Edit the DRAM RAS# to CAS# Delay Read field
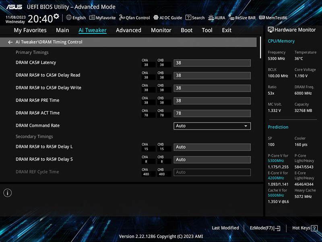Image resolution: width=322 pixels, height=242 pixels. (x=212, y=75)
